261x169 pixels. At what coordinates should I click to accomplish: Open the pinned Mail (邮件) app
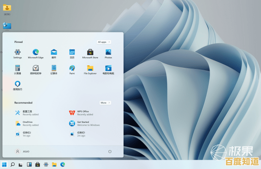pyautogui.click(x=54, y=52)
